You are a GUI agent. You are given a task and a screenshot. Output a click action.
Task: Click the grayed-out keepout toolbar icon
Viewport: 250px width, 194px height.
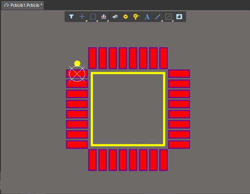[x=168, y=16]
